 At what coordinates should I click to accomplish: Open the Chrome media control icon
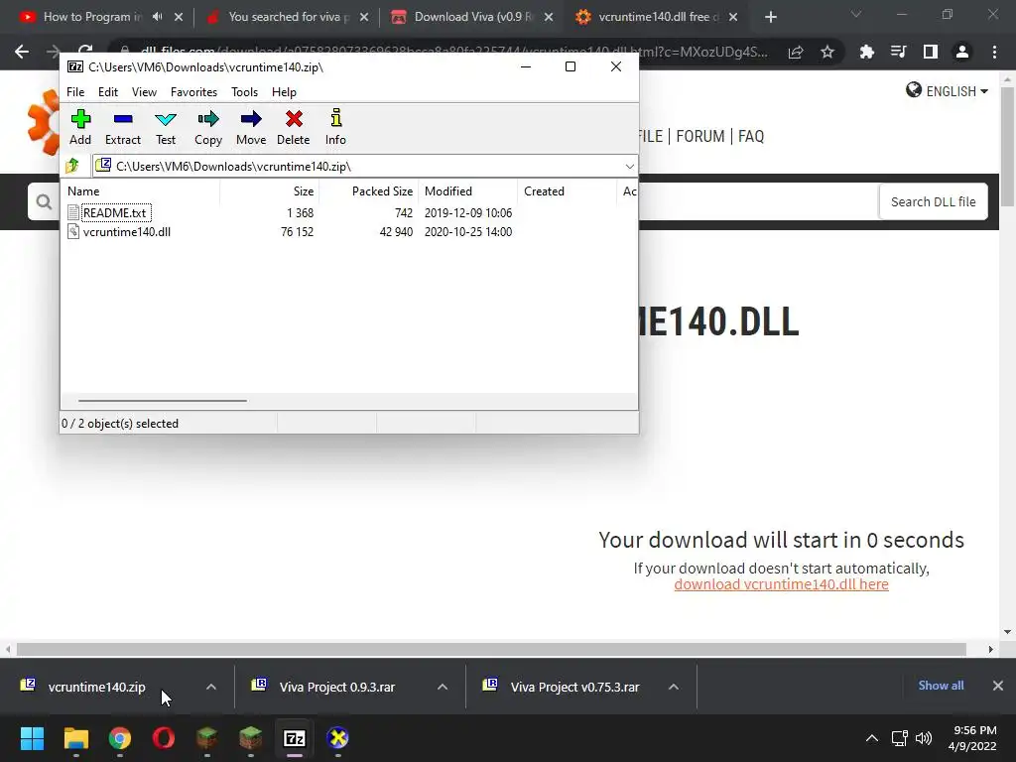(x=898, y=52)
